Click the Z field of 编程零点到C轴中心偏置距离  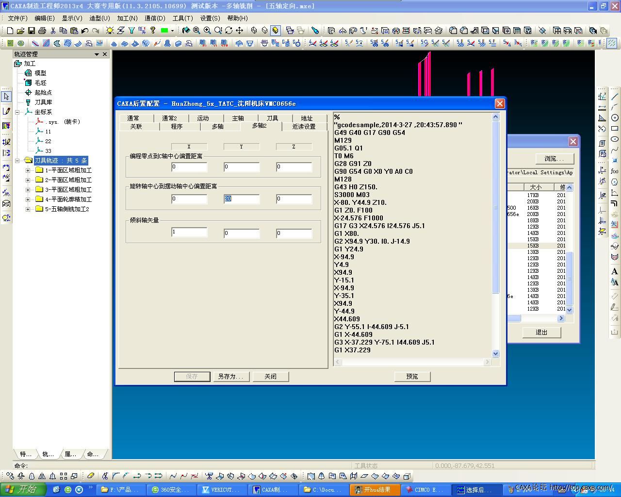(x=294, y=167)
